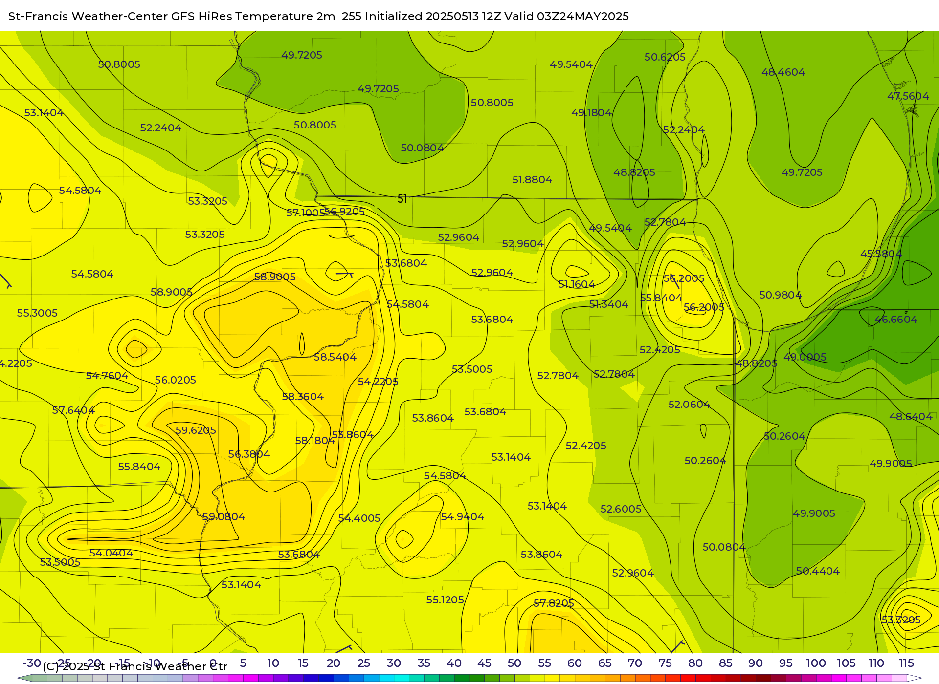This screenshot has height=684, width=939.
Task: Select the temperature value 46.6604
Action: click(896, 320)
